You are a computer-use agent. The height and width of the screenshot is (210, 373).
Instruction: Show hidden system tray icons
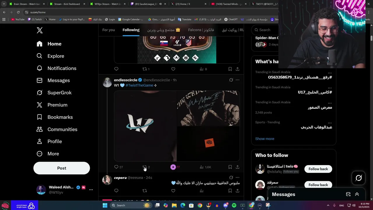point(328,205)
